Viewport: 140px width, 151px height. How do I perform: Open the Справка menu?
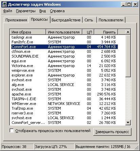tap(57, 11)
